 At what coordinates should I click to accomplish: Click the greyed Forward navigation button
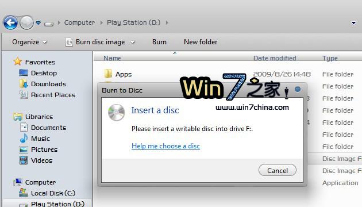(x=26, y=22)
